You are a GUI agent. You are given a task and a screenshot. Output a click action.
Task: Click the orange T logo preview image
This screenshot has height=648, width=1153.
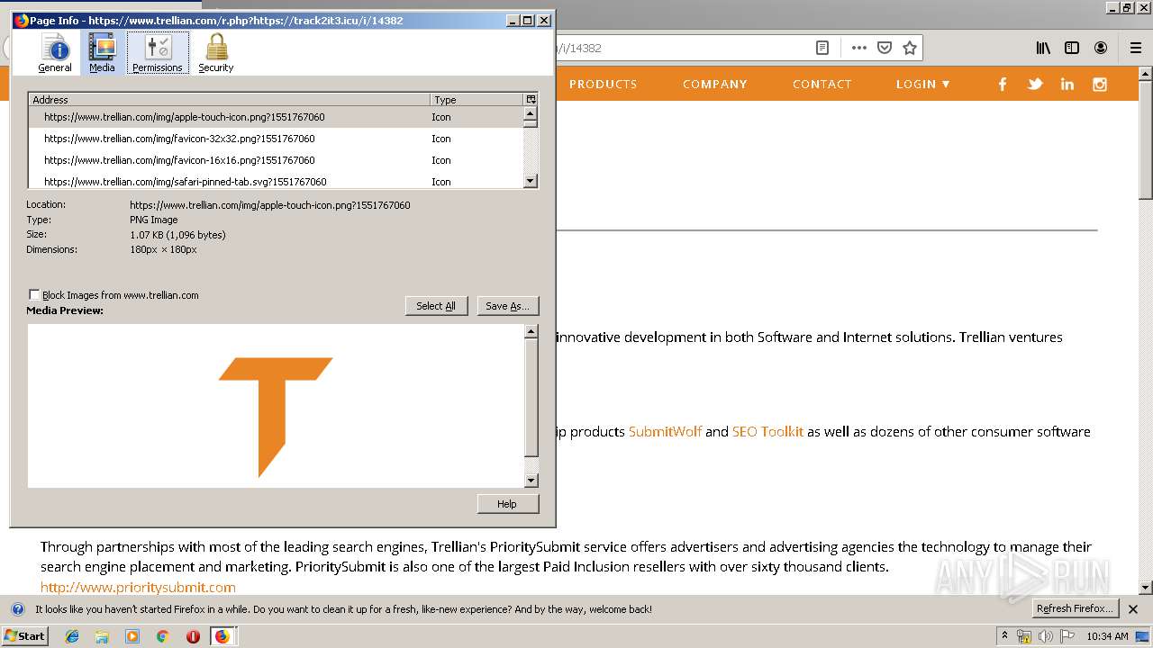click(x=276, y=417)
